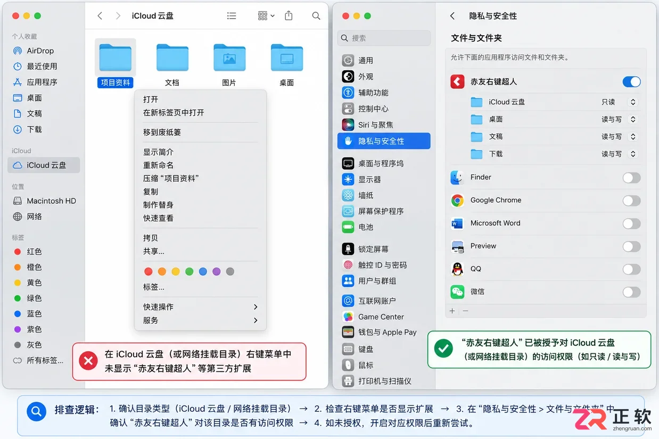
Task: Apply green tag swatch in context menu
Action: [x=189, y=271]
